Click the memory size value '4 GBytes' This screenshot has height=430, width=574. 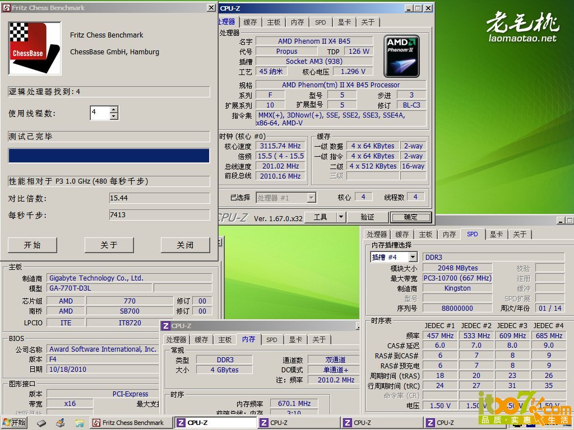click(x=224, y=370)
